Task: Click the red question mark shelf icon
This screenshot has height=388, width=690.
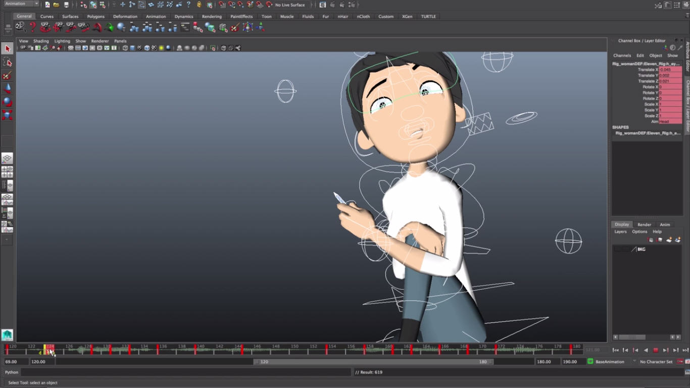Action: pos(33,27)
